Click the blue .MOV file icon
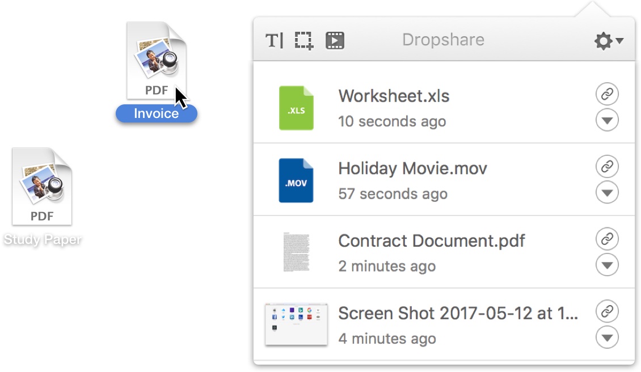Viewport: 641px width, 372px height. click(x=296, y=181)
